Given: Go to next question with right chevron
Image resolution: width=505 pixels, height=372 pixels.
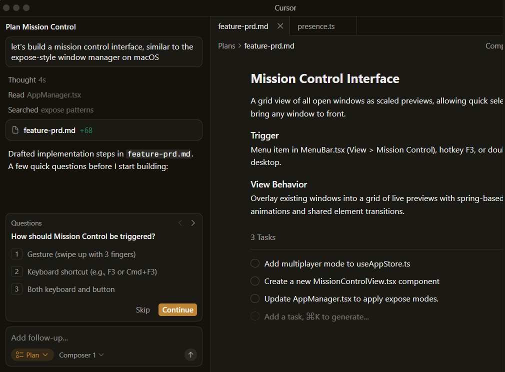Looking at the screenshot, I should tap(193, 223).
